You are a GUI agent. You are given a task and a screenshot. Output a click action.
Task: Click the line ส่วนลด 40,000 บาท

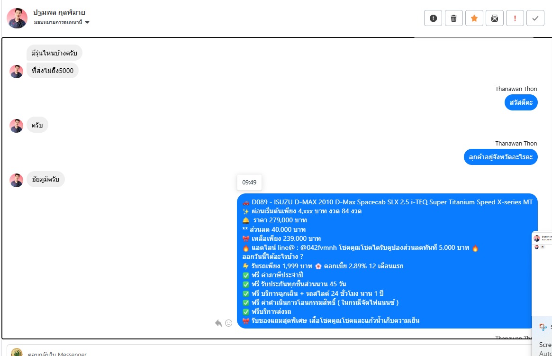pyautogui.click(x=274, y=229)
